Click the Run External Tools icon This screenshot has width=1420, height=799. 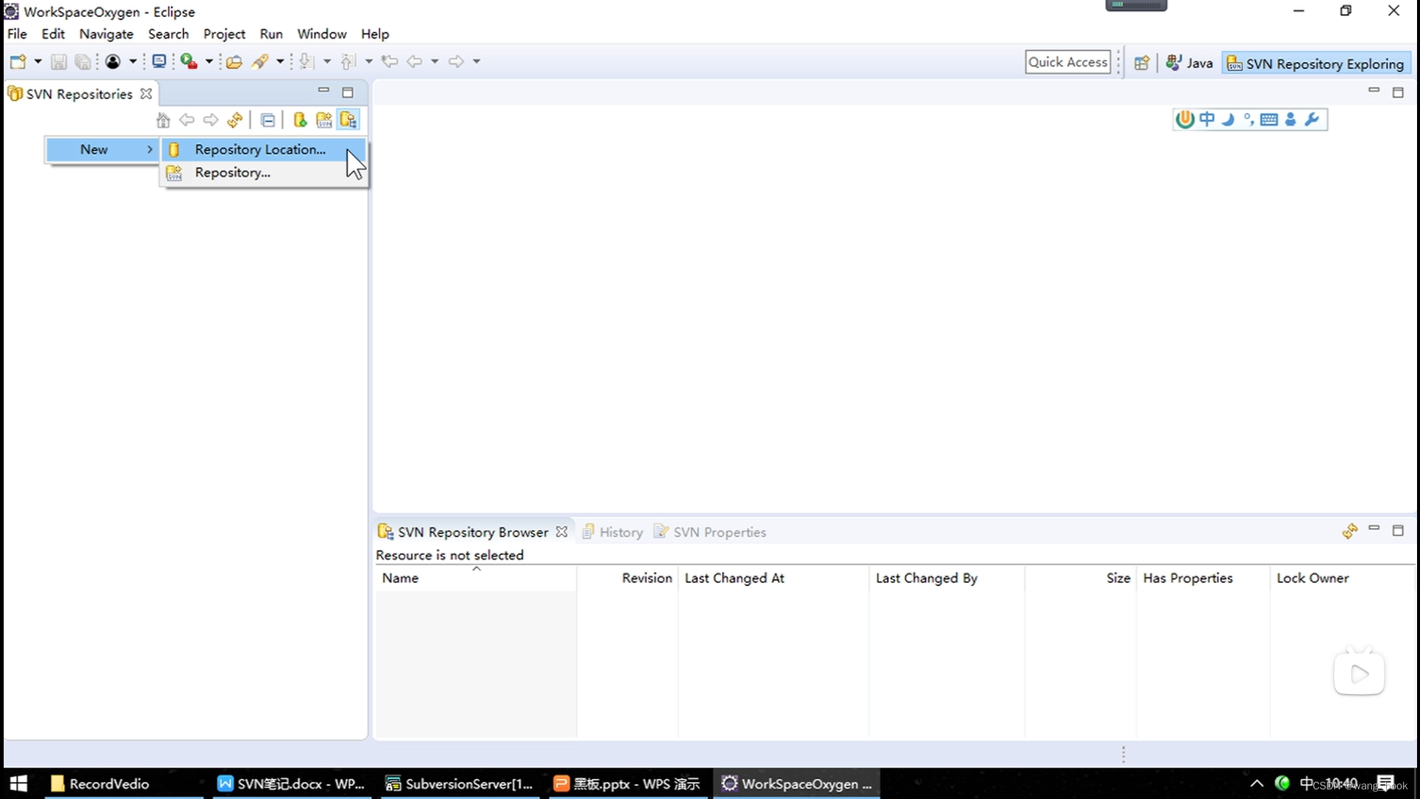189,61
